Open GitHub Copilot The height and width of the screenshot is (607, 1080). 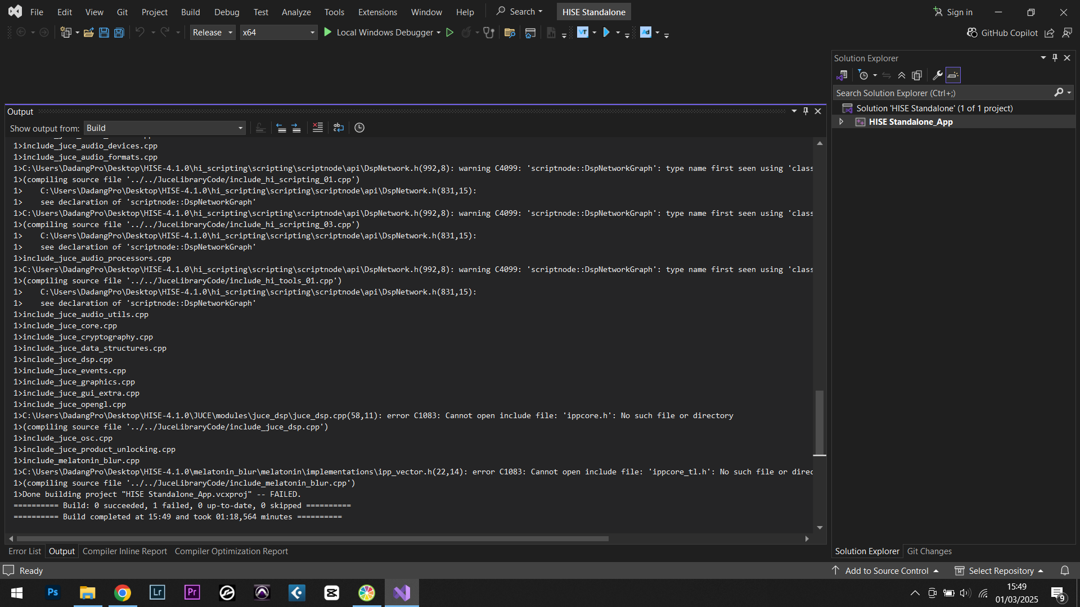1002,33
